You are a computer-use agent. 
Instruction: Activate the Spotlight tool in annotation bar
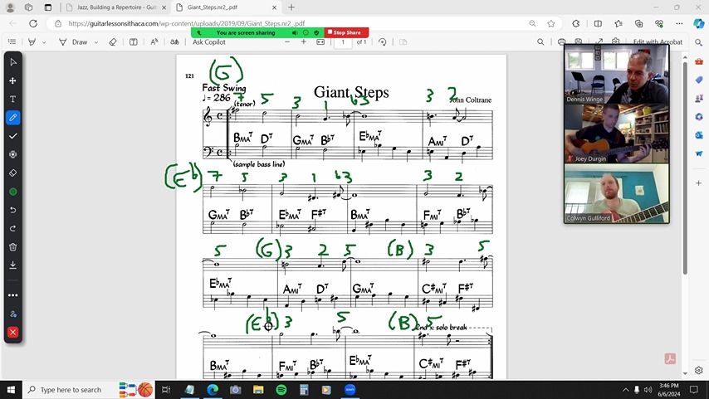click(12, 154)
